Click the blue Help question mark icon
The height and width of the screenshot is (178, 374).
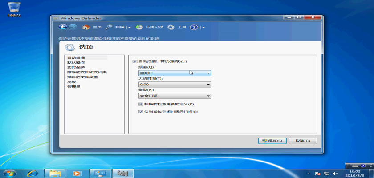(x=194, y=27)
